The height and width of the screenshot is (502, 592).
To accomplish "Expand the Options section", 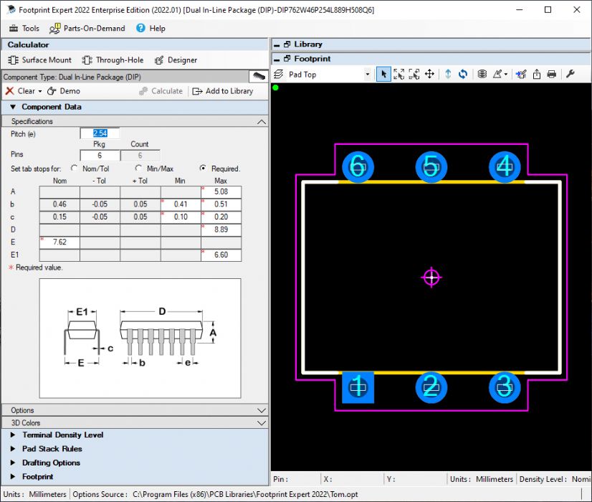I will coord(262,411).
